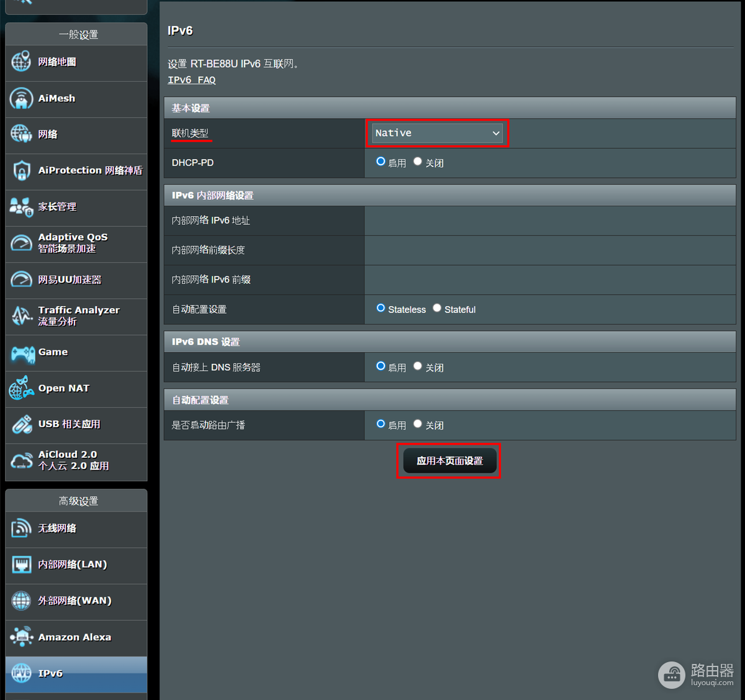Disable 自动接上 DNS 服务器 with 关闭
The image size is (745, 700).
click(x=418, y=366)
